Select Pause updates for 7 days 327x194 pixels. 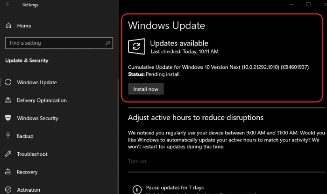click(175, 187)
